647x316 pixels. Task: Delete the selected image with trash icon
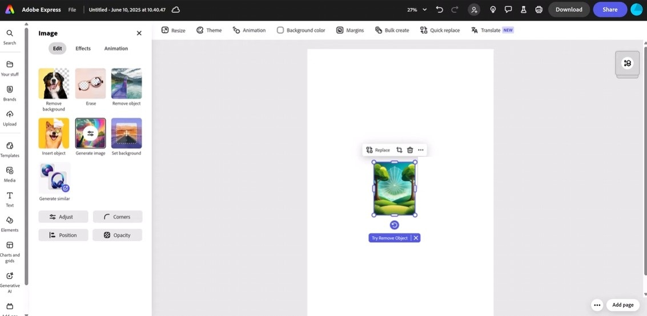(x=410, y=150)
